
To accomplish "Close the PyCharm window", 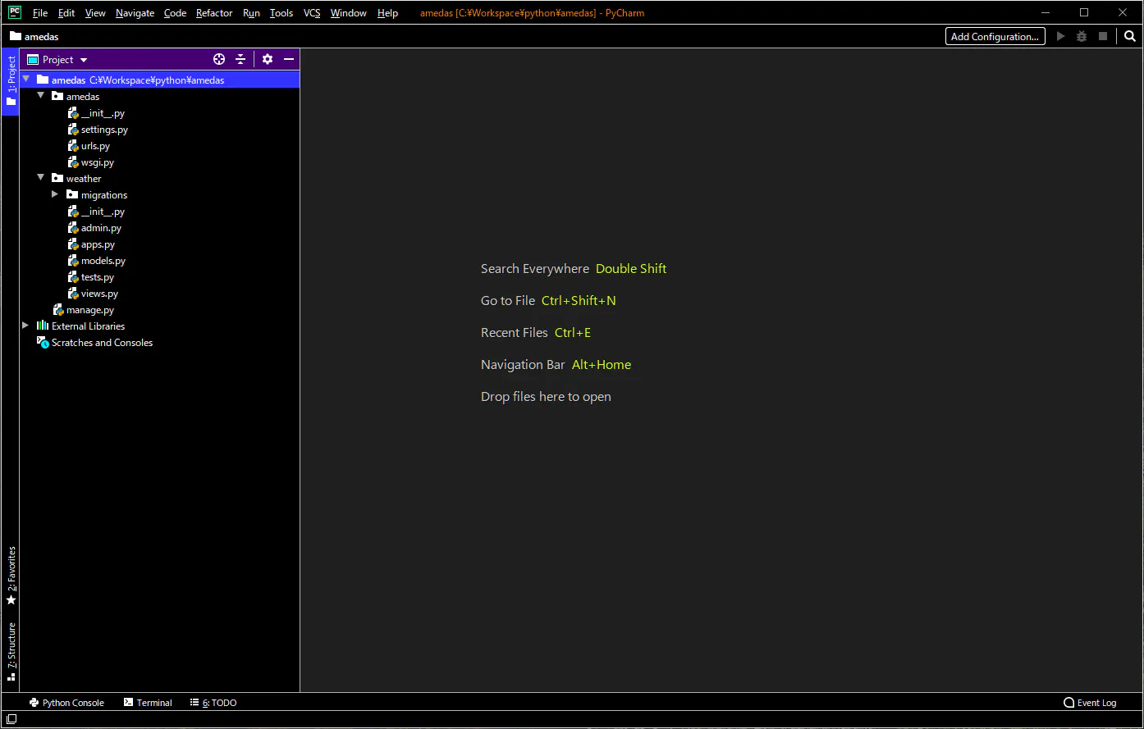I will pos(1123,12).
